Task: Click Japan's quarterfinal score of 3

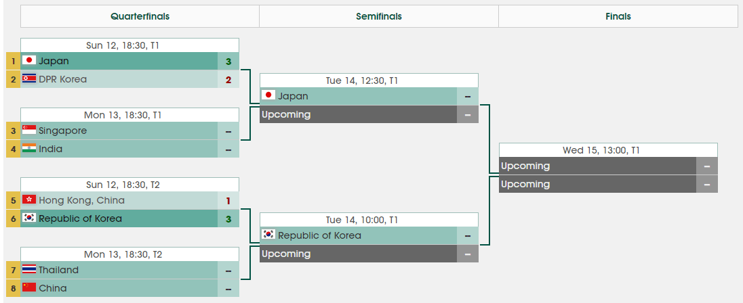Action: coord(228,61)
